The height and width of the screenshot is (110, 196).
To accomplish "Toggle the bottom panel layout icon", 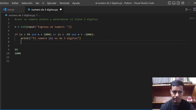I will coord(174,3).
